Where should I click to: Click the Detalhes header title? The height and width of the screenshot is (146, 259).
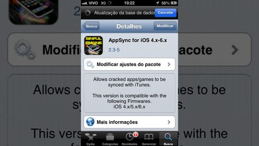click(x=129, y=26)
